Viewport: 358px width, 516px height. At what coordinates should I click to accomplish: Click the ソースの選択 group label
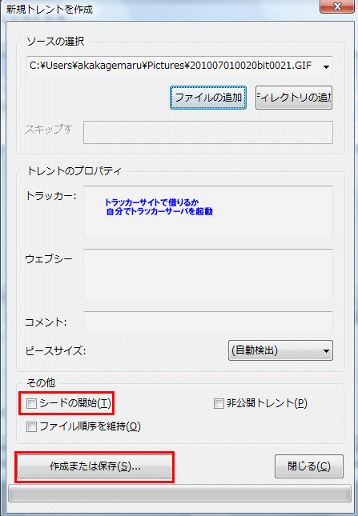[55, 42]
